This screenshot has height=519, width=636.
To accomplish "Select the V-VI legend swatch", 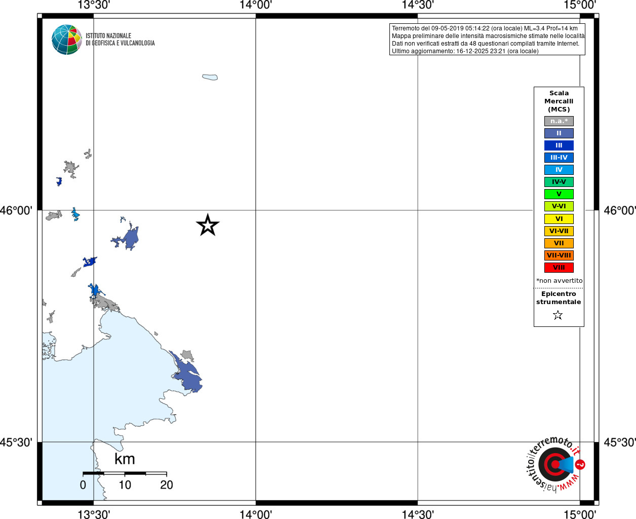I will 559,206.
